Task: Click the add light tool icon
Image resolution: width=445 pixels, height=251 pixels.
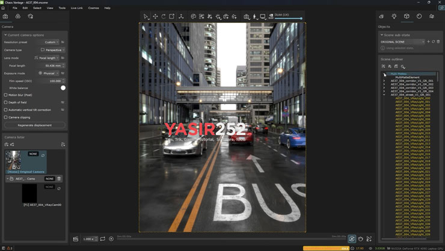Action: [x=218, y=17]
